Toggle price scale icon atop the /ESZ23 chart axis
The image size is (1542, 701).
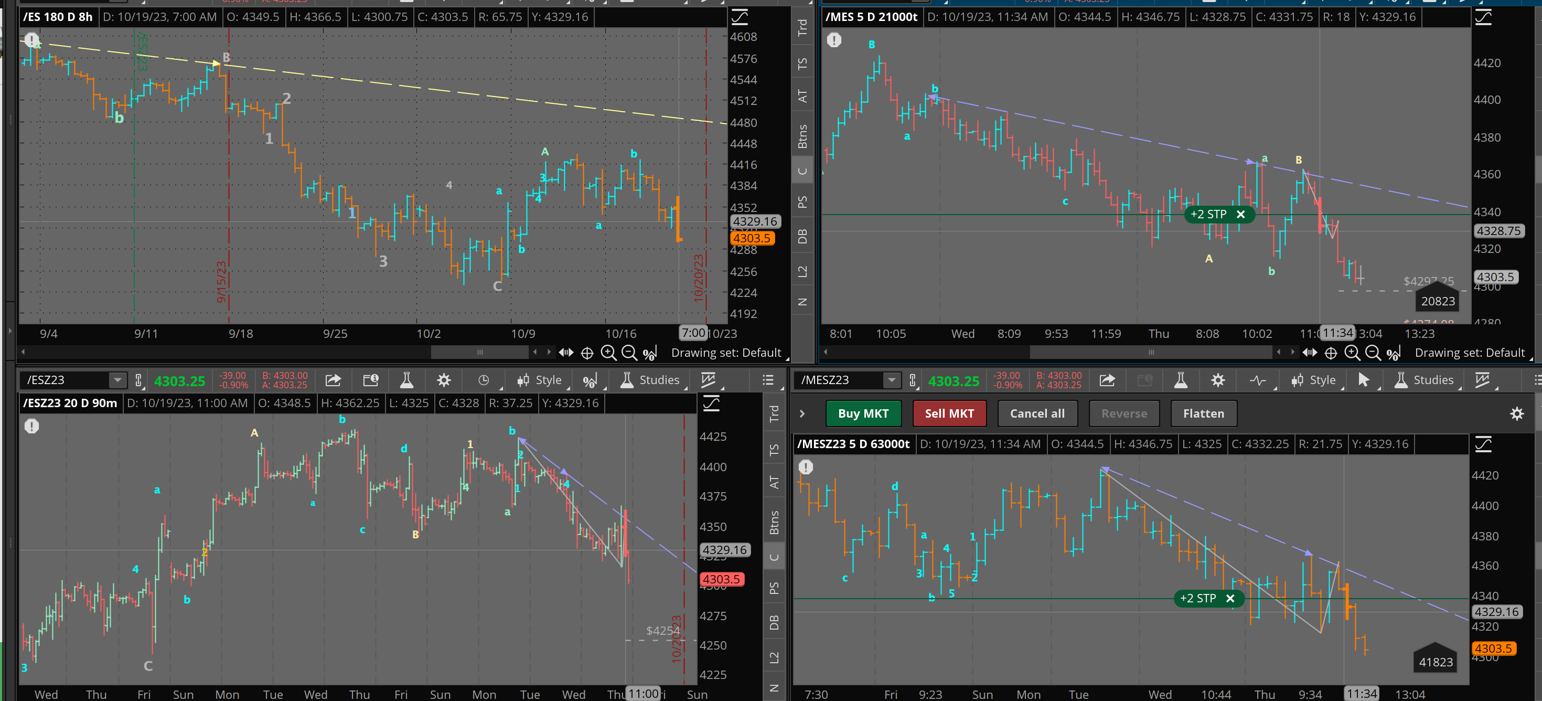click(711, 403)
